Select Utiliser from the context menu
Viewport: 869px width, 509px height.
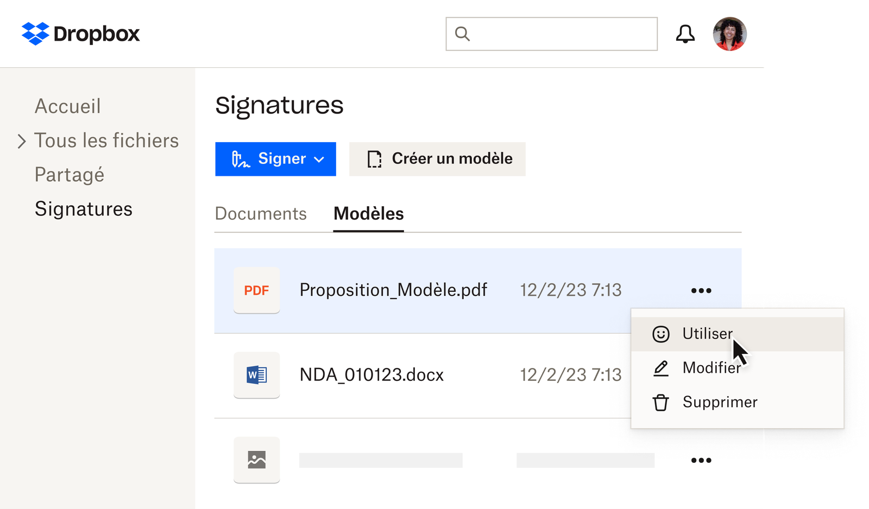(707, 333)
